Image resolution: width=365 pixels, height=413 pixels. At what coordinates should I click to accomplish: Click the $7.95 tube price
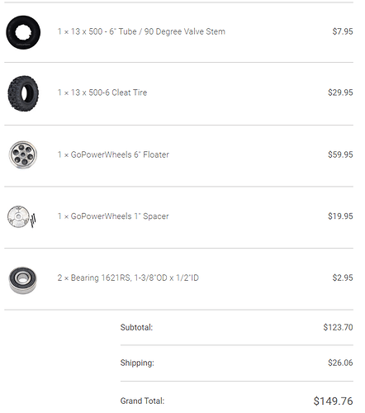343,31
